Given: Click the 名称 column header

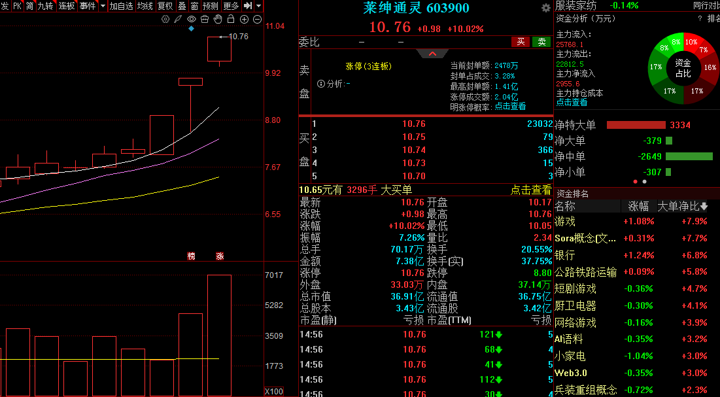Looking at the screenshot, I should (565, 206).
